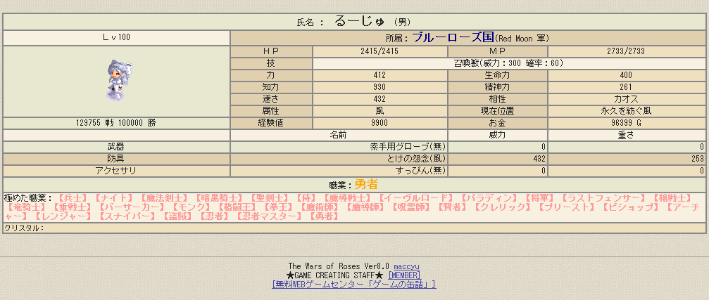Click the 経験値 value 9900
This screenshot has height=300, width=709.
pyautogui.click(x=379, y=123)
